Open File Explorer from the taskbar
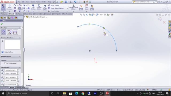The height and width of the screenshot is (96, 171). click(64, 93)
